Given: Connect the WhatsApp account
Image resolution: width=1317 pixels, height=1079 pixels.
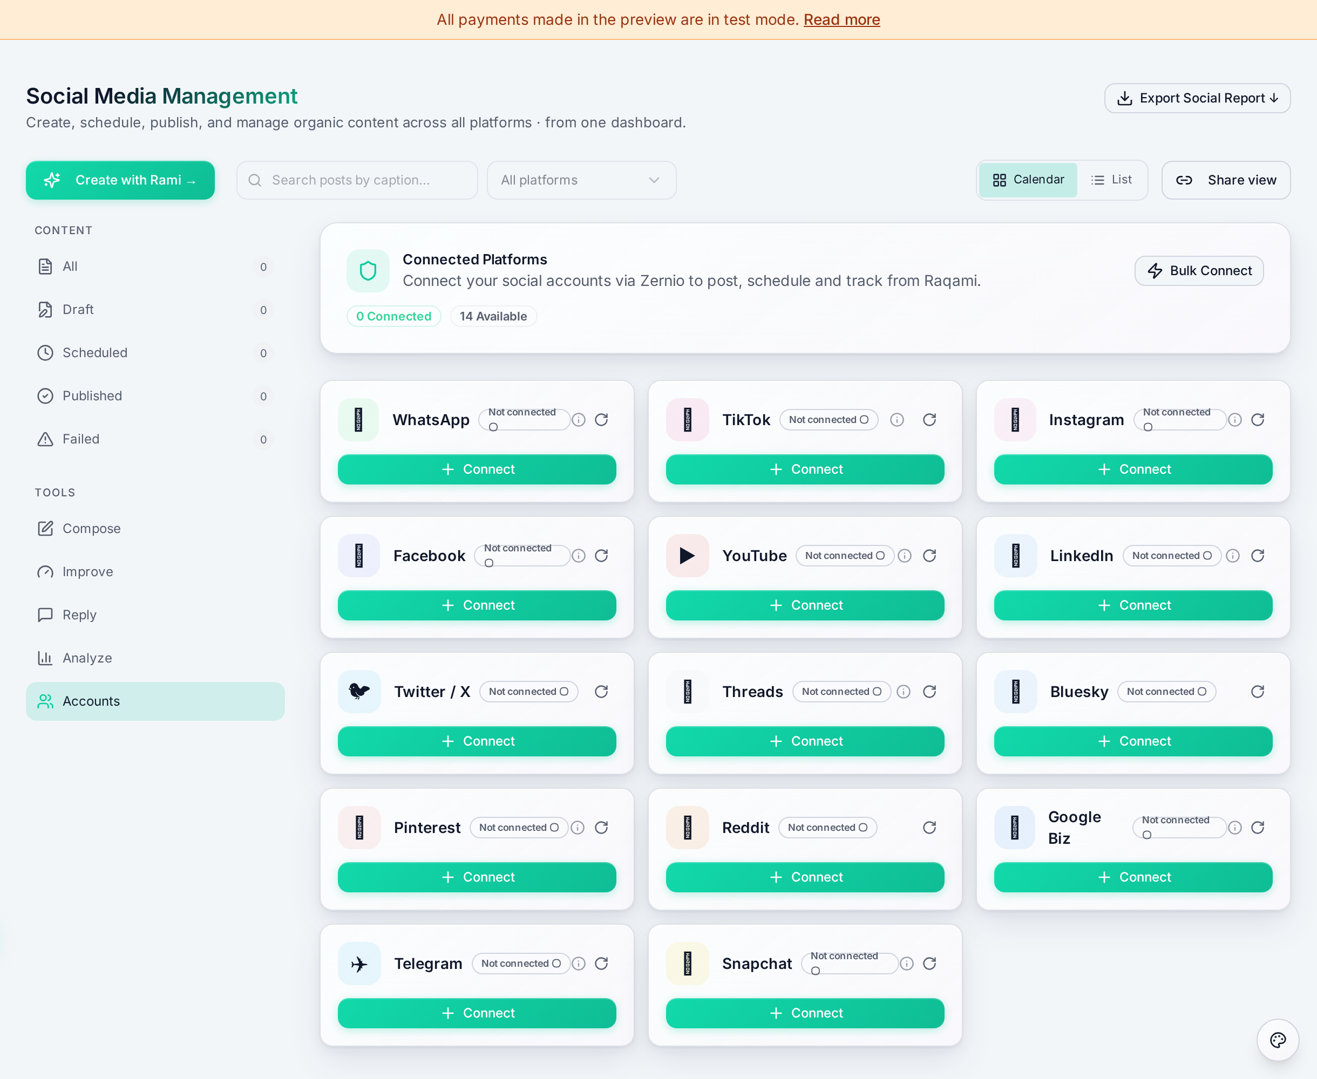Looking at the screenshot, I should 477,469.
